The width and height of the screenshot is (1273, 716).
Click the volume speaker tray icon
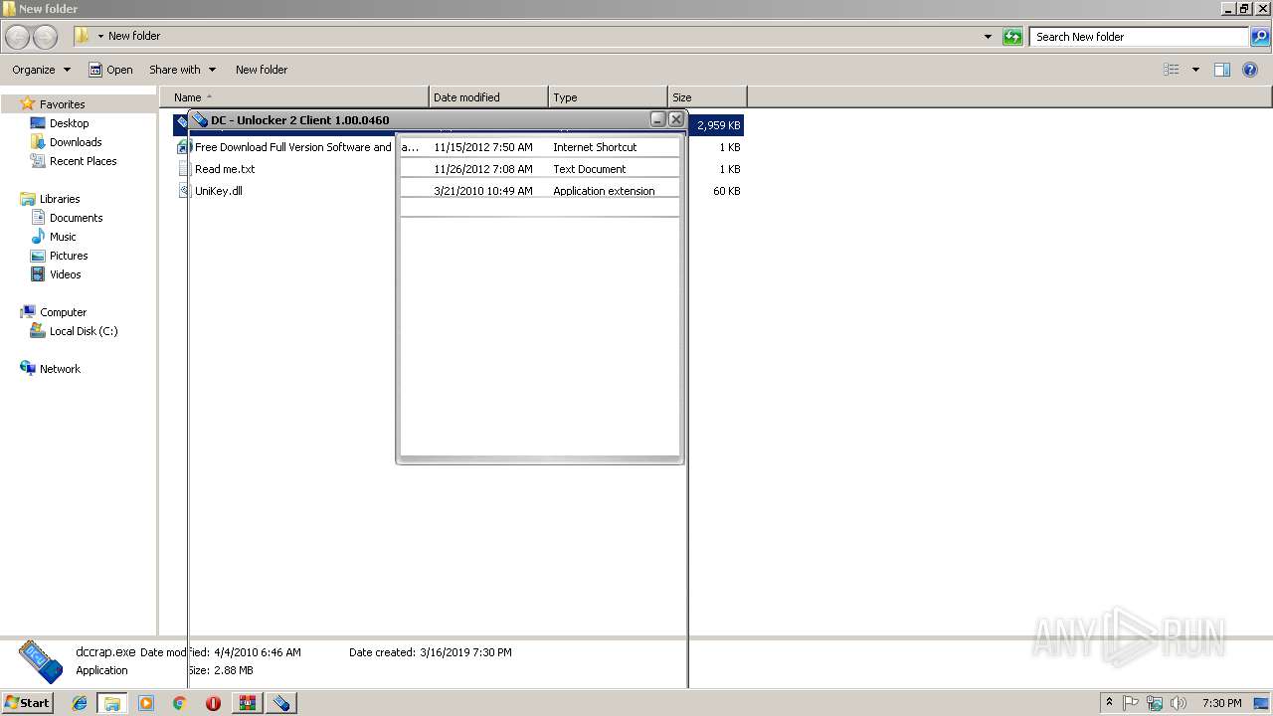pyautogui.click(x=1179, y=703)
